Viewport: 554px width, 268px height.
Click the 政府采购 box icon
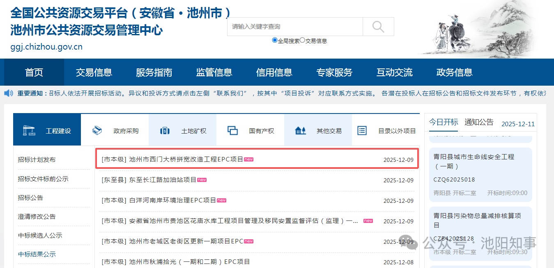click(x=97, y=130)
